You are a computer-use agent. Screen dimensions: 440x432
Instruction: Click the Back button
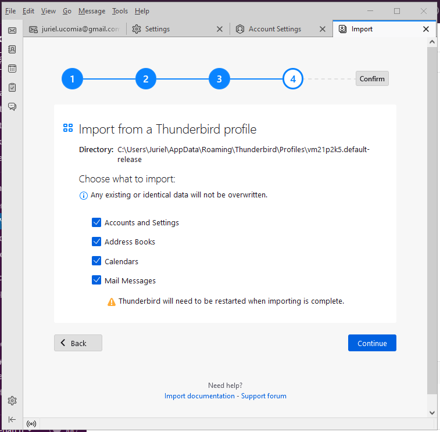coord(78,343)
